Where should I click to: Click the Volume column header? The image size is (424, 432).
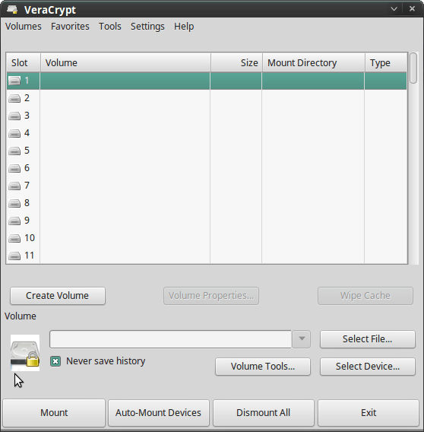coord(125,63)
